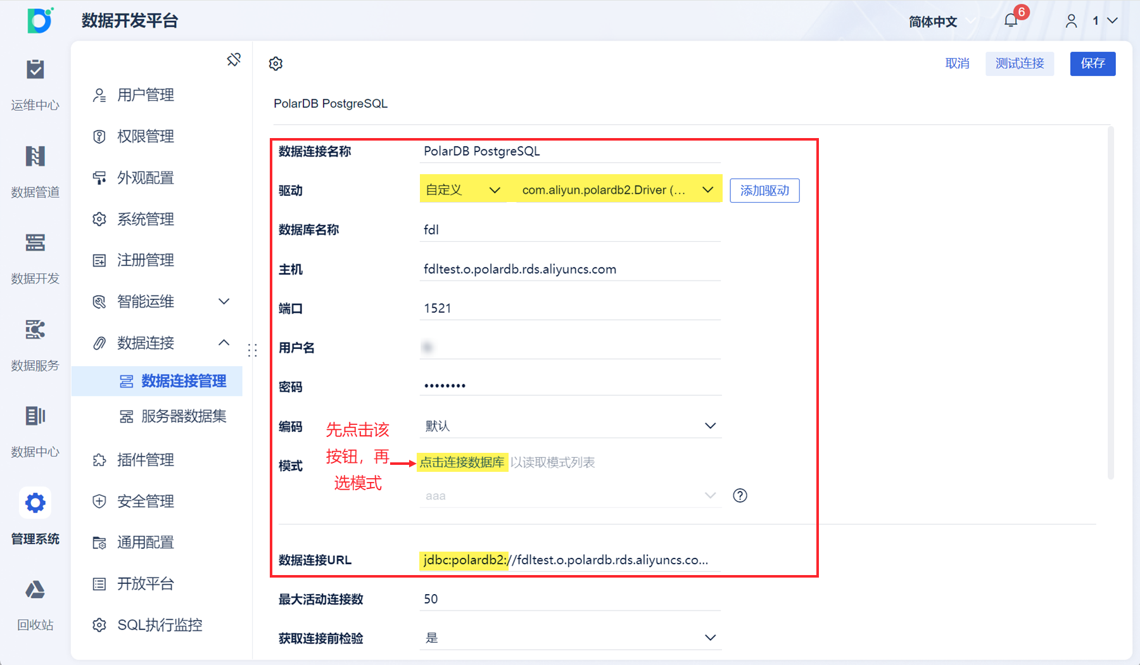1140x665 pixels.
Task: Click the 最大活动连接数 field
Action: [x=570, y=599]
